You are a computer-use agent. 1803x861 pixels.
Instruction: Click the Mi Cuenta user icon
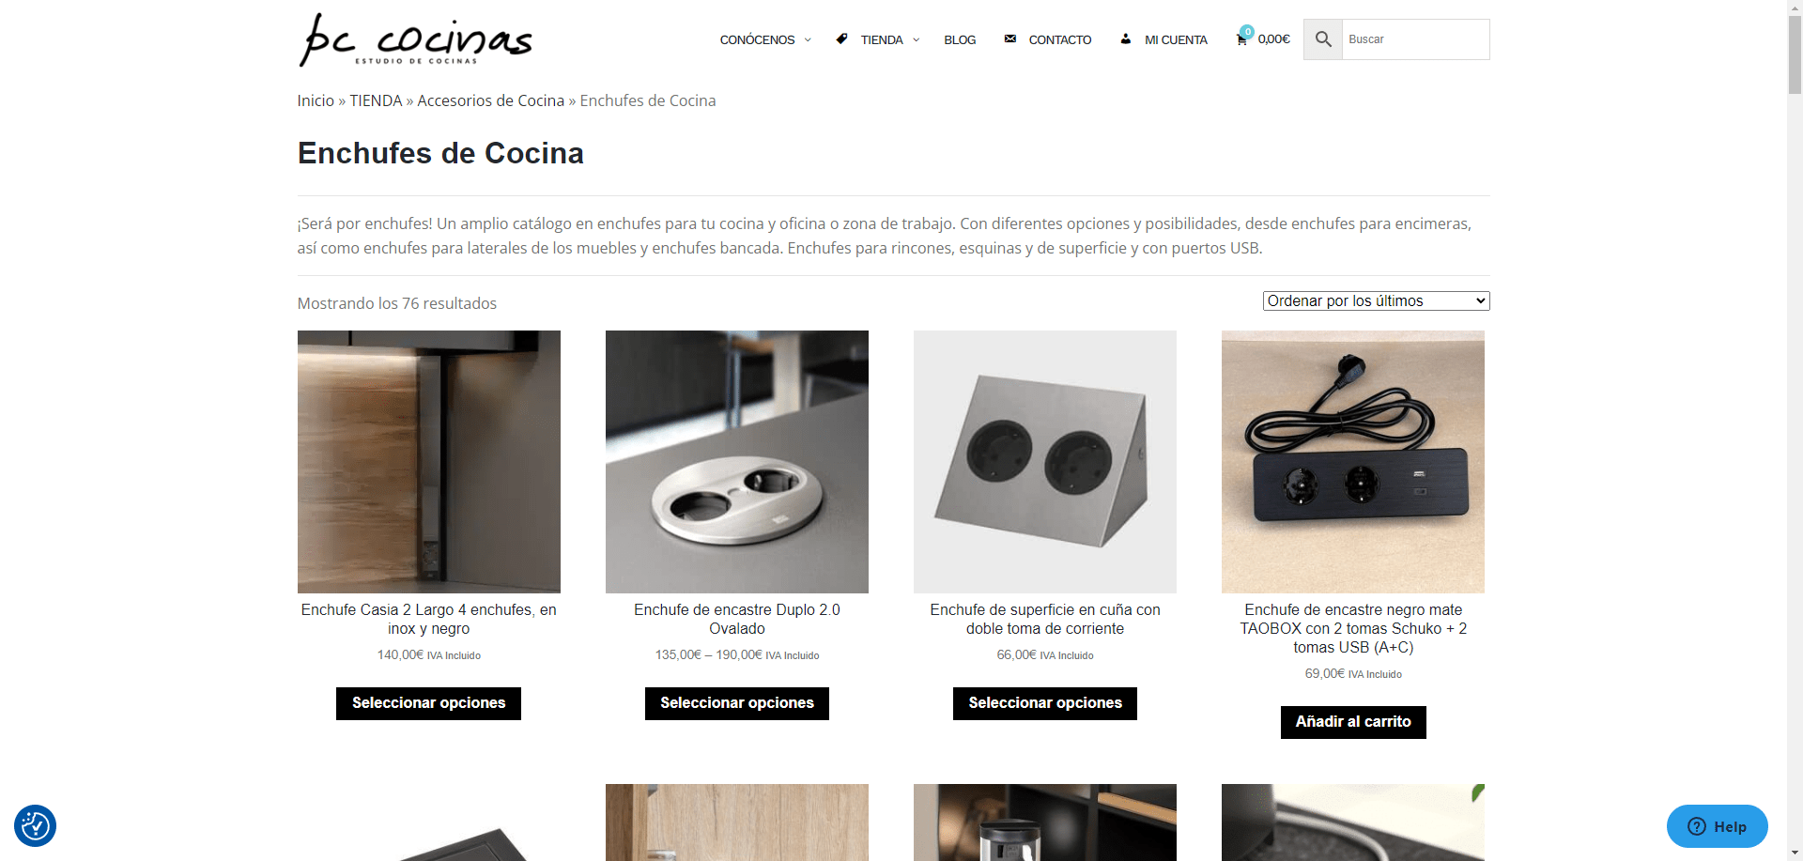click(x=1125, y=38)
